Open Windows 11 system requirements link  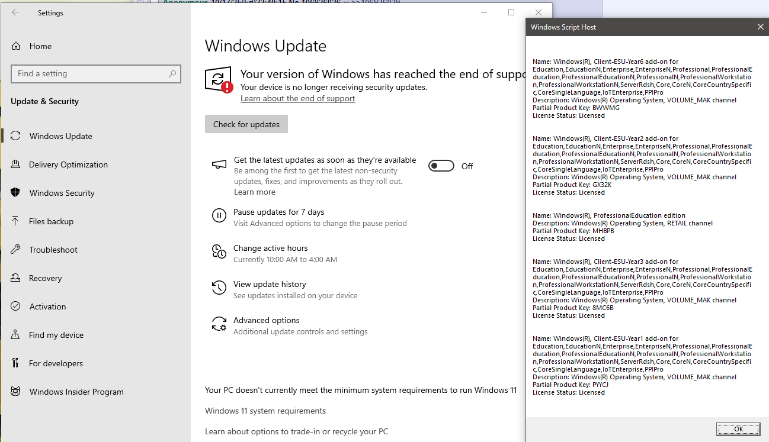(265, 411)
